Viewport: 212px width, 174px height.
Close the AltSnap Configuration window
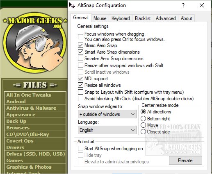[202, 5]
